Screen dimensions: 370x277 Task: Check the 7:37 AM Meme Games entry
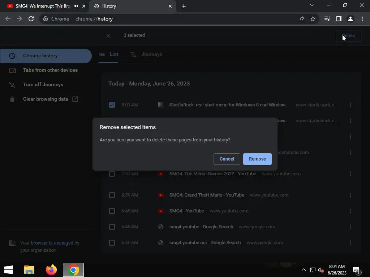point(112,174)
